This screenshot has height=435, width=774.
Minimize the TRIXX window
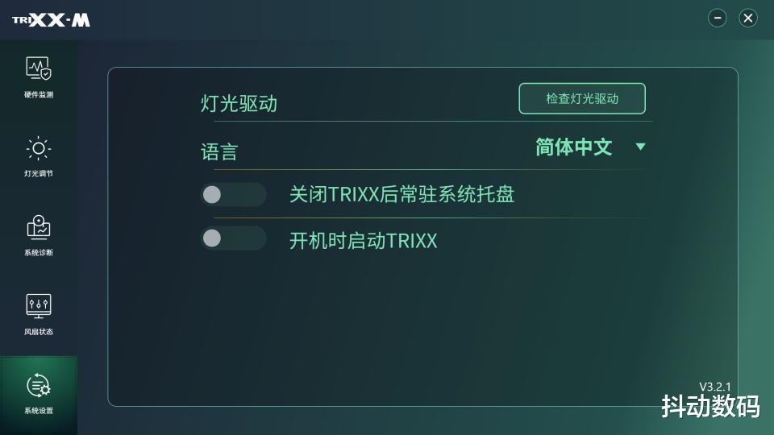click(718, 18)
